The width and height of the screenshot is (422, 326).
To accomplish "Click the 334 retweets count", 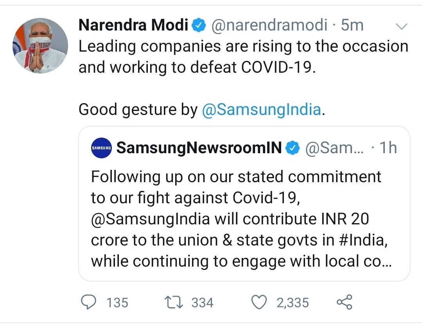I will tap(202, 303).
